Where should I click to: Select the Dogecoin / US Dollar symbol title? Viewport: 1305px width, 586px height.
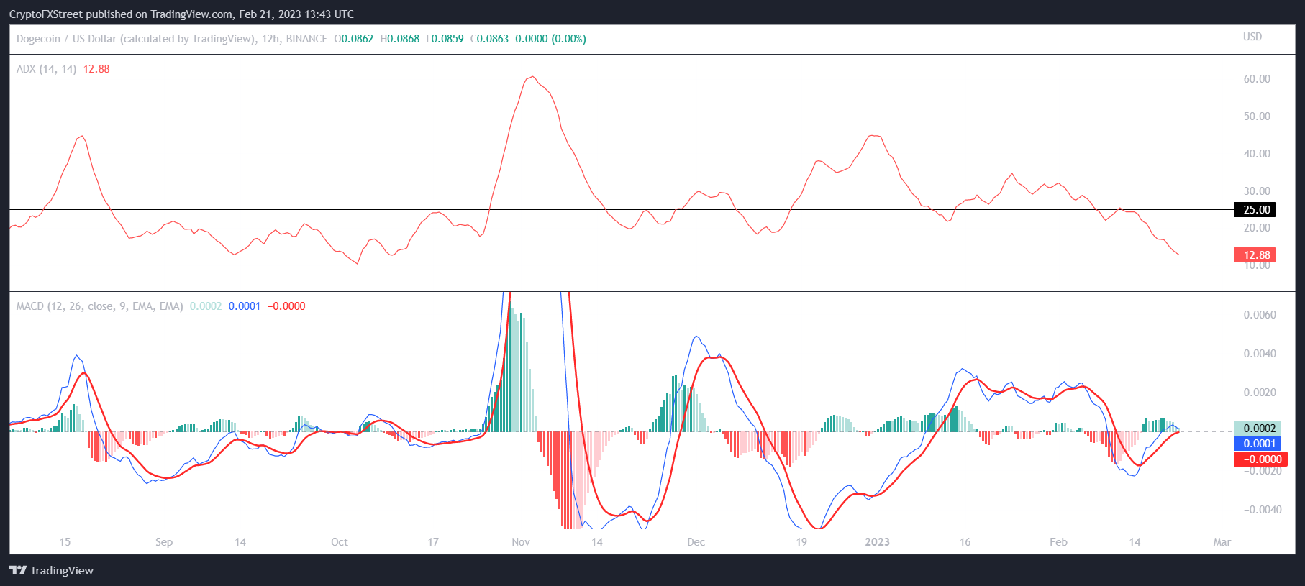(136, 39)
